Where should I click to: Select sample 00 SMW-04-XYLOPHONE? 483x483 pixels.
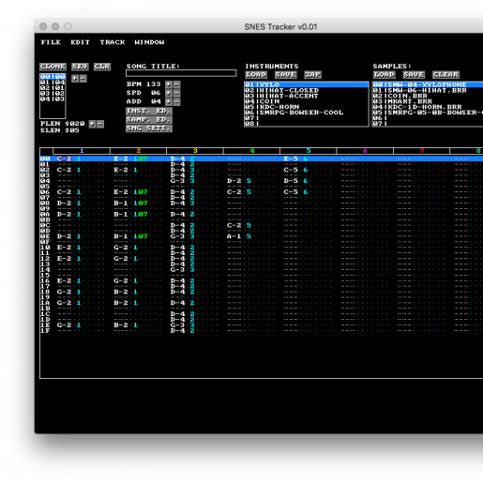(428, 84)
